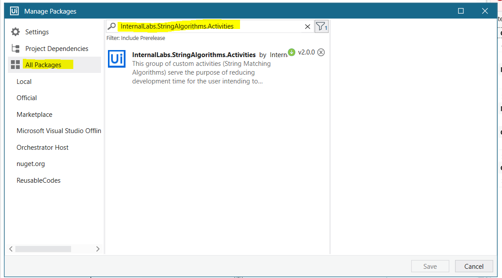Click the right arrow of the sidebar scrollbar
This screenshot has width=502, height=278.
click(98, 249)
